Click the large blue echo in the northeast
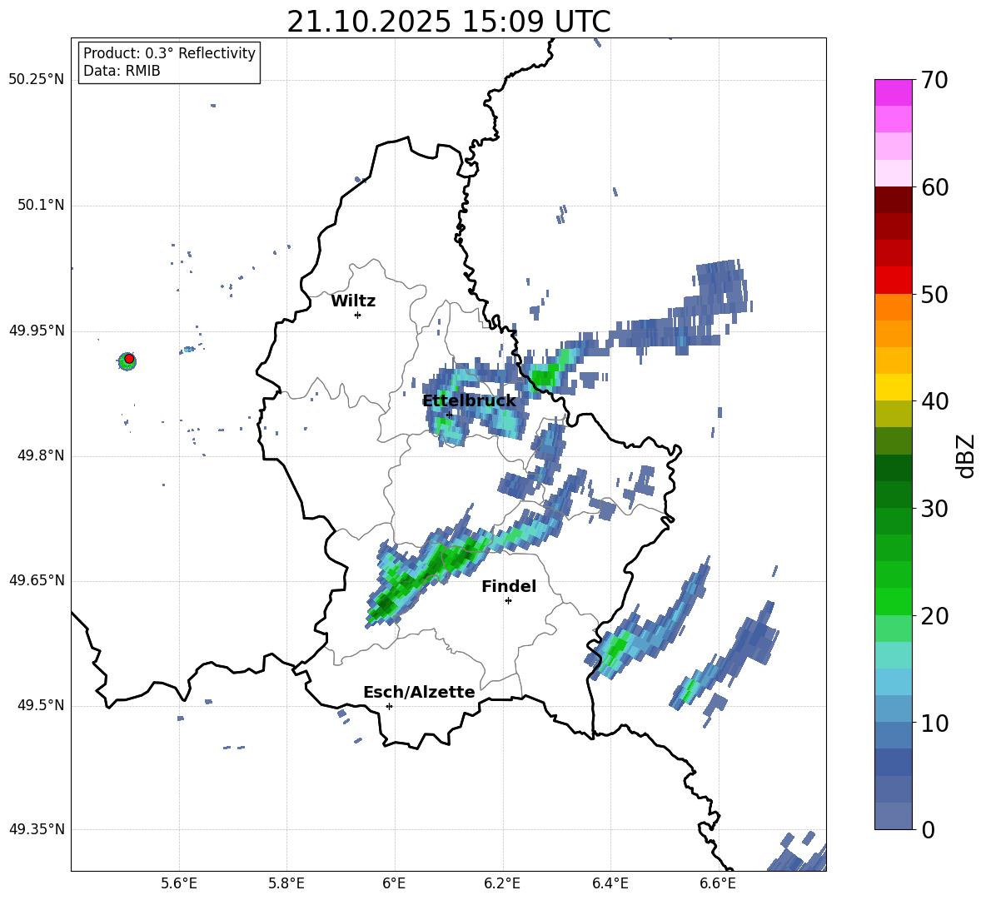This screenshot has width=986, height=900. (x=721, y=286)
